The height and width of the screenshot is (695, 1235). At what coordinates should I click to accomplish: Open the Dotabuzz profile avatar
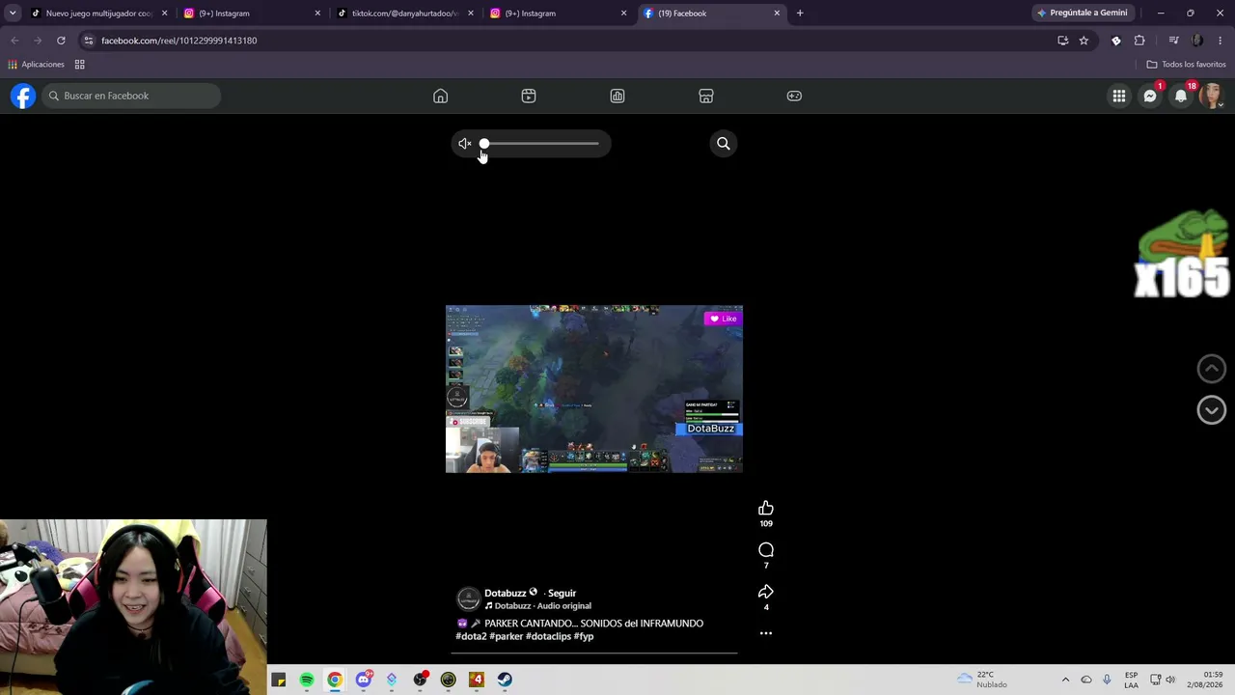click(x=468, y=599)
